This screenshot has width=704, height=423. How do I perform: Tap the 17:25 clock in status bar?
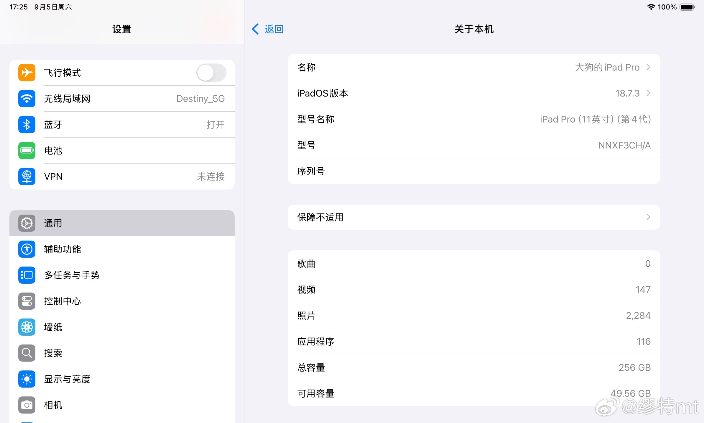click(x=19, y=7)
